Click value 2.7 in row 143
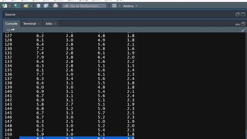 click(x=69, y=104)
